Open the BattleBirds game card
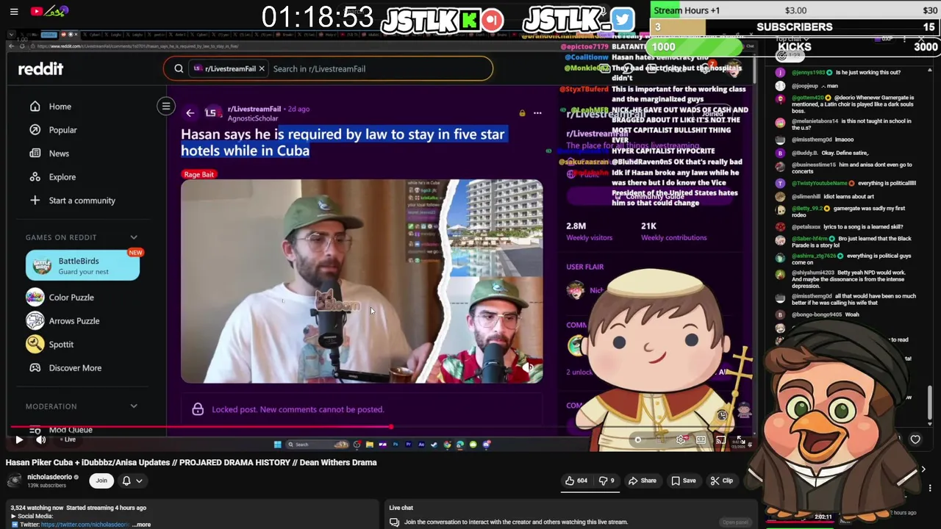Viewport: 941px width, 529px height. [82, 265]
